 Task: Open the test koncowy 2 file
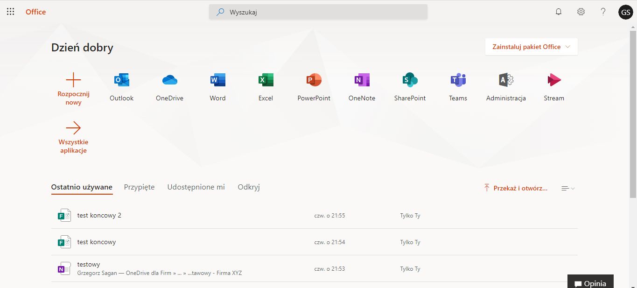pyautogui.click(x=99, y=215)
